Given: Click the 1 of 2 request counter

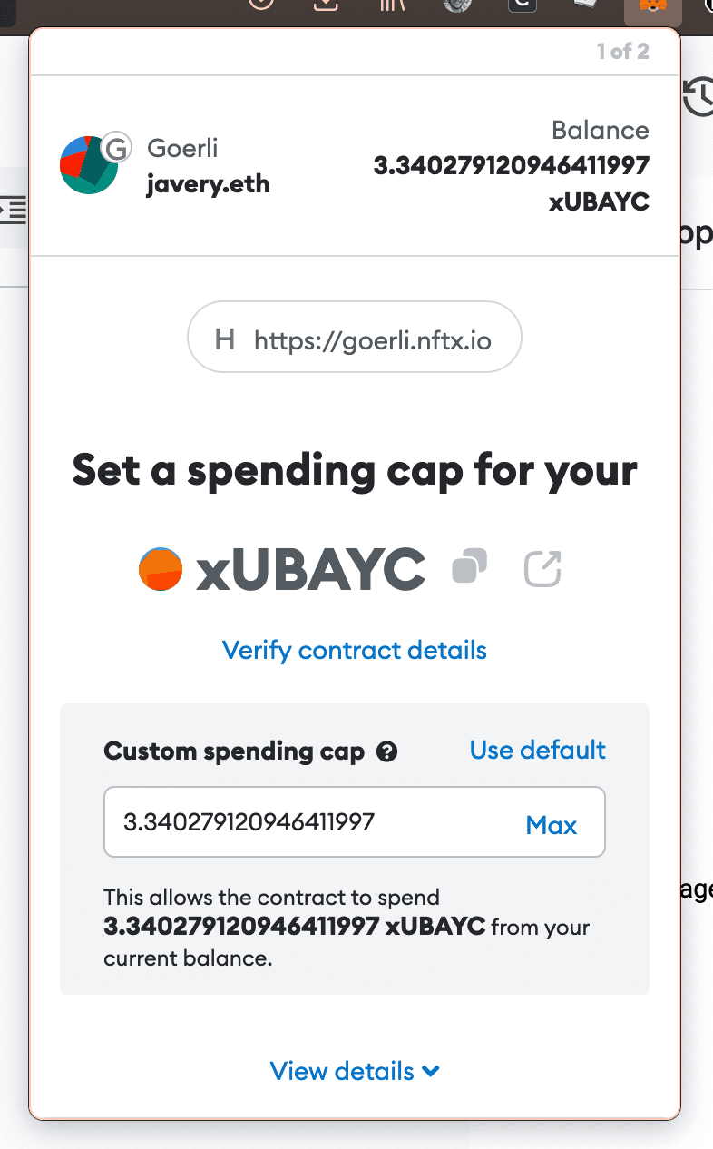Looking at the screenshot, I should 622,52.
